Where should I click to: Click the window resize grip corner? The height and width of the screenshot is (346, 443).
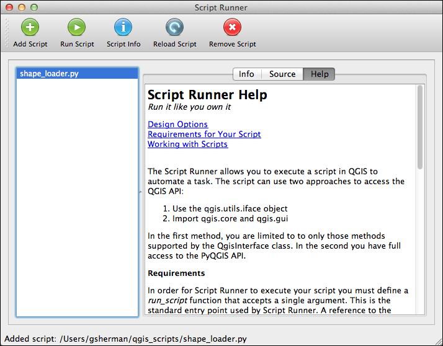pyautogui.click(x=438, y=341)
